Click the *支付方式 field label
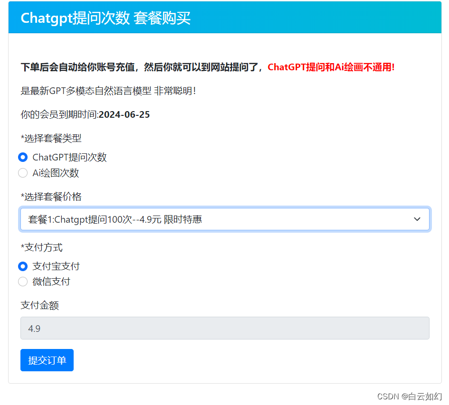Image resolution: width=449 pixels, height=405 pixels. coord(41,247)
